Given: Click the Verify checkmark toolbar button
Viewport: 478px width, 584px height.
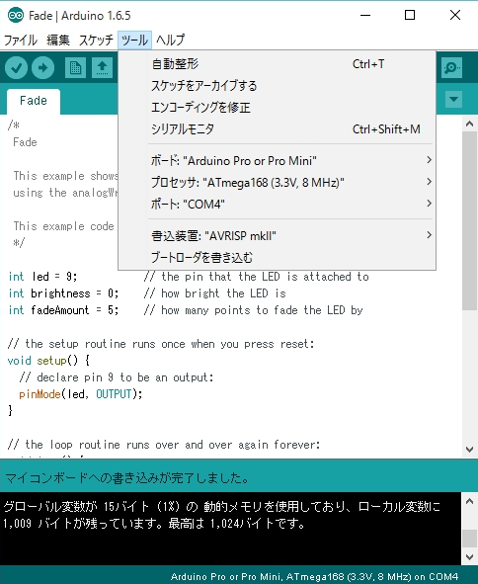Looking at the screenshot, I should pyautogui.click(x=16, y=67).
